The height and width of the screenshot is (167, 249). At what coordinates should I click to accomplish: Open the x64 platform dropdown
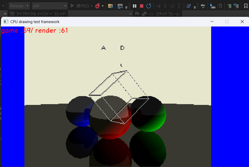point(49,6)
